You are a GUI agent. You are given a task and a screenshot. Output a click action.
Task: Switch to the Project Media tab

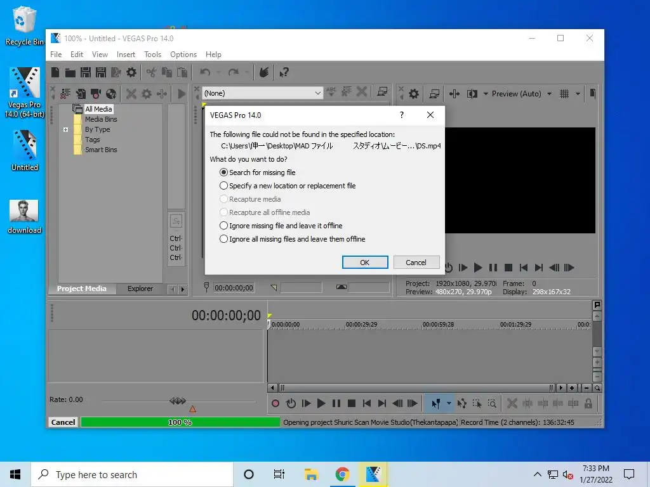click(x=82, y=289)
